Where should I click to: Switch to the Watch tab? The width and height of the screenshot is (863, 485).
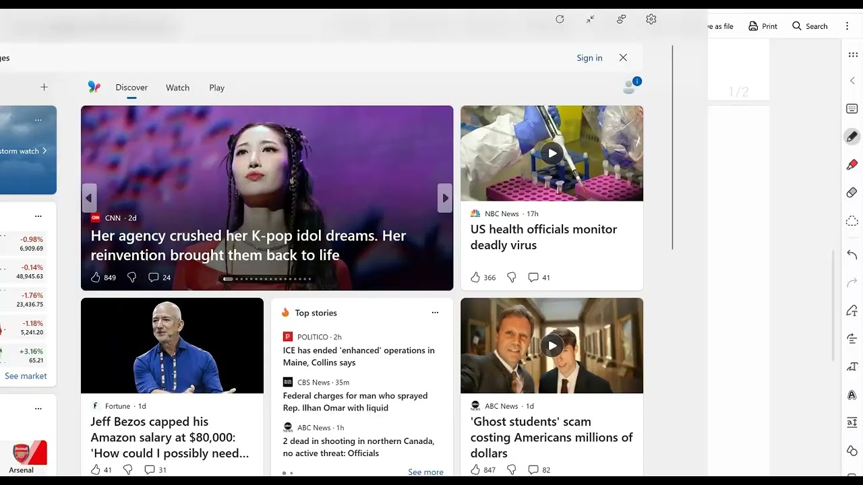(177, 88)
